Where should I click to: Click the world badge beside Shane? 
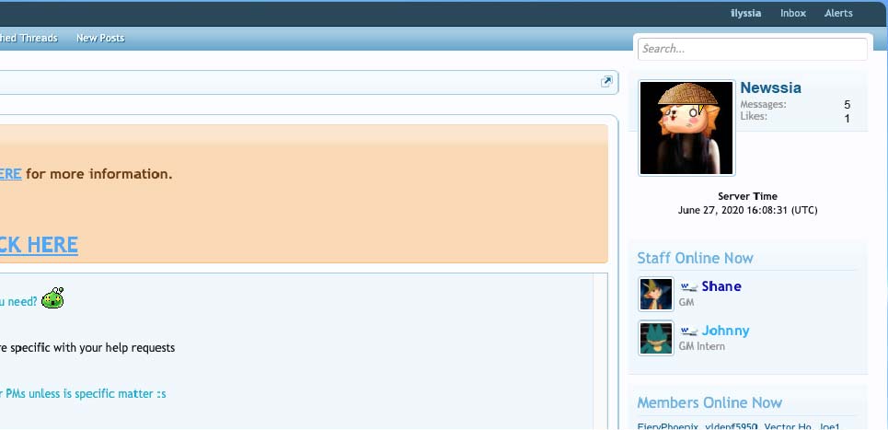(x=689, y=287)
